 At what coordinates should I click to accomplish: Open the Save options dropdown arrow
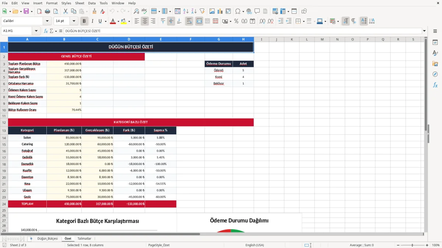pos(32,11)
